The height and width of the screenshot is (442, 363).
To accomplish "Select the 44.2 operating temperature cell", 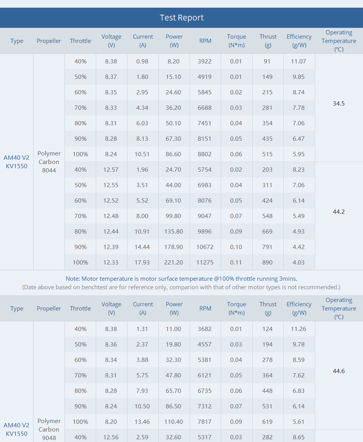I will coord(339,212).
